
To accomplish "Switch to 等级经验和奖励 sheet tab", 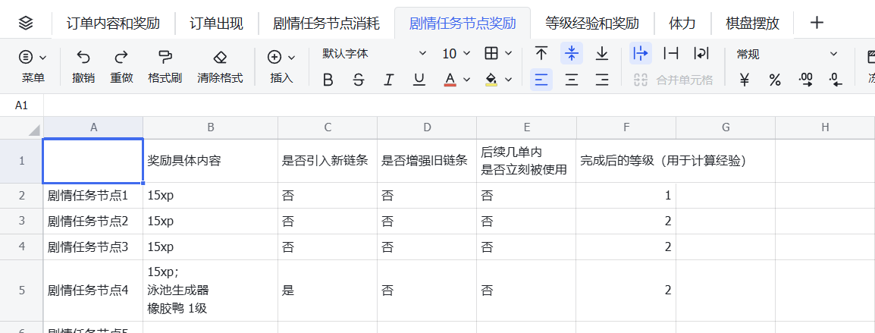I will click(x=592, y=24).
